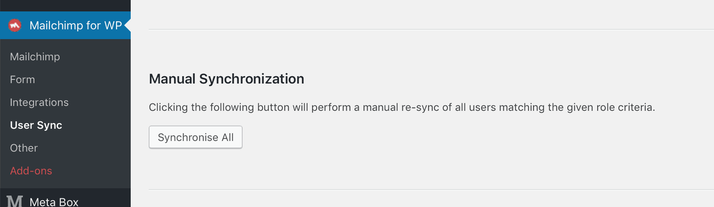Screen dimensions: 714x207
Task: Click the active menu arrow pointer notch
Action: pyautogui.click(x=127, y=25)
